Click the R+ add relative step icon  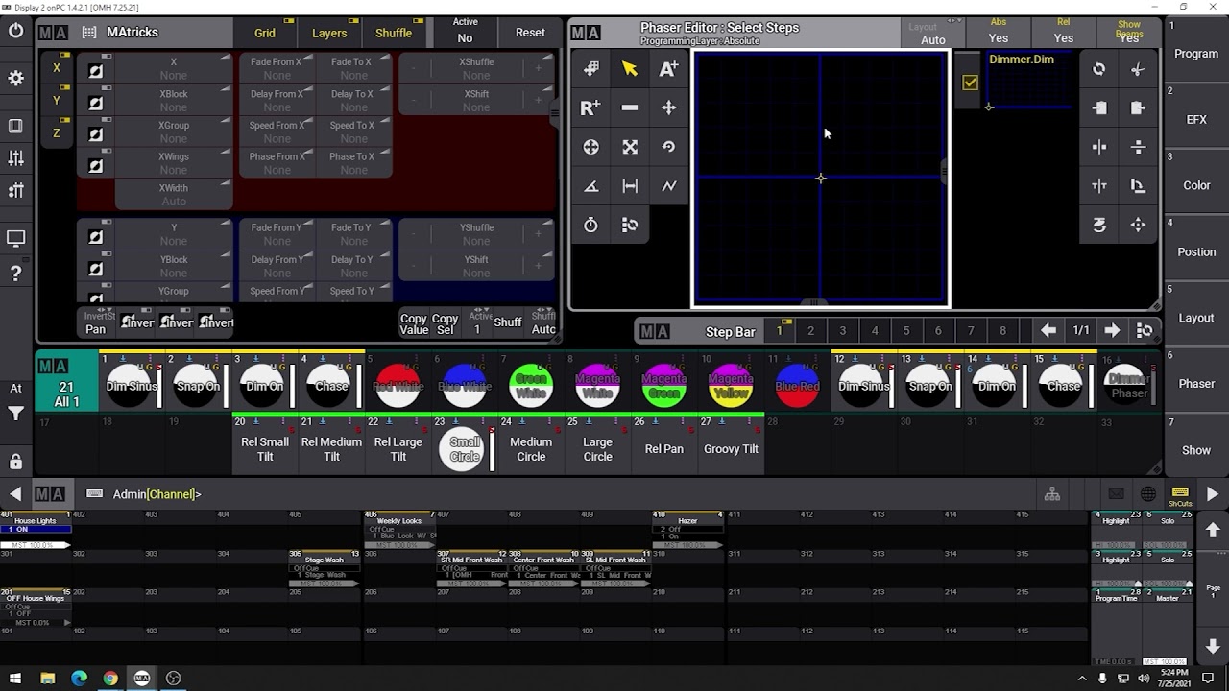[590, 107]
